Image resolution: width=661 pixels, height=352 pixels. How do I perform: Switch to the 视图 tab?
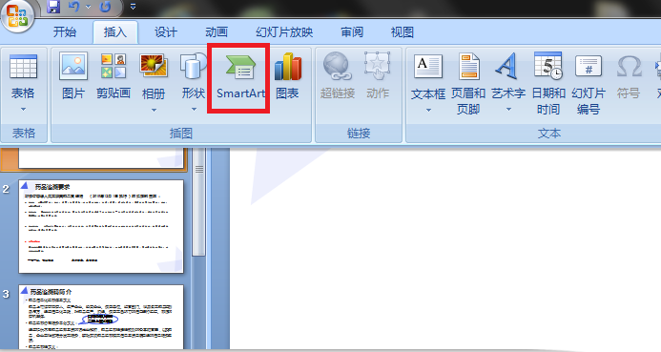click(403, 32)
